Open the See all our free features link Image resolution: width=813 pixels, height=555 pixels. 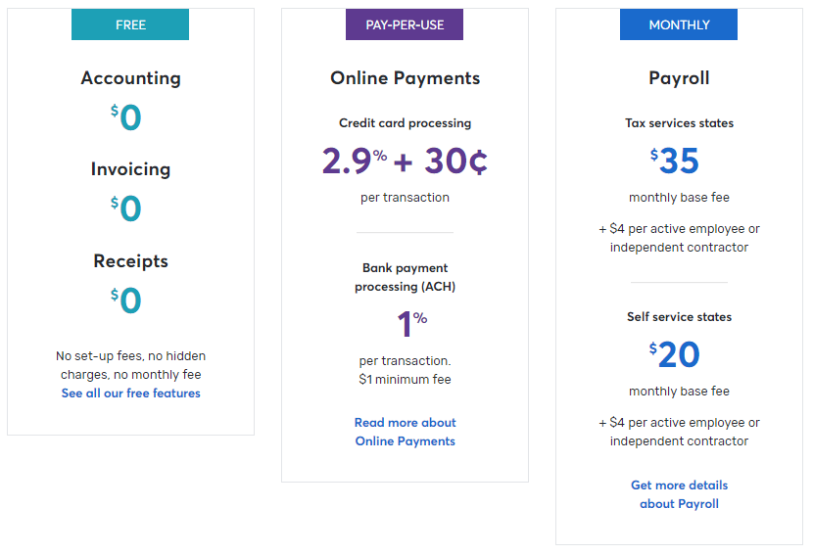click(130, 393)
